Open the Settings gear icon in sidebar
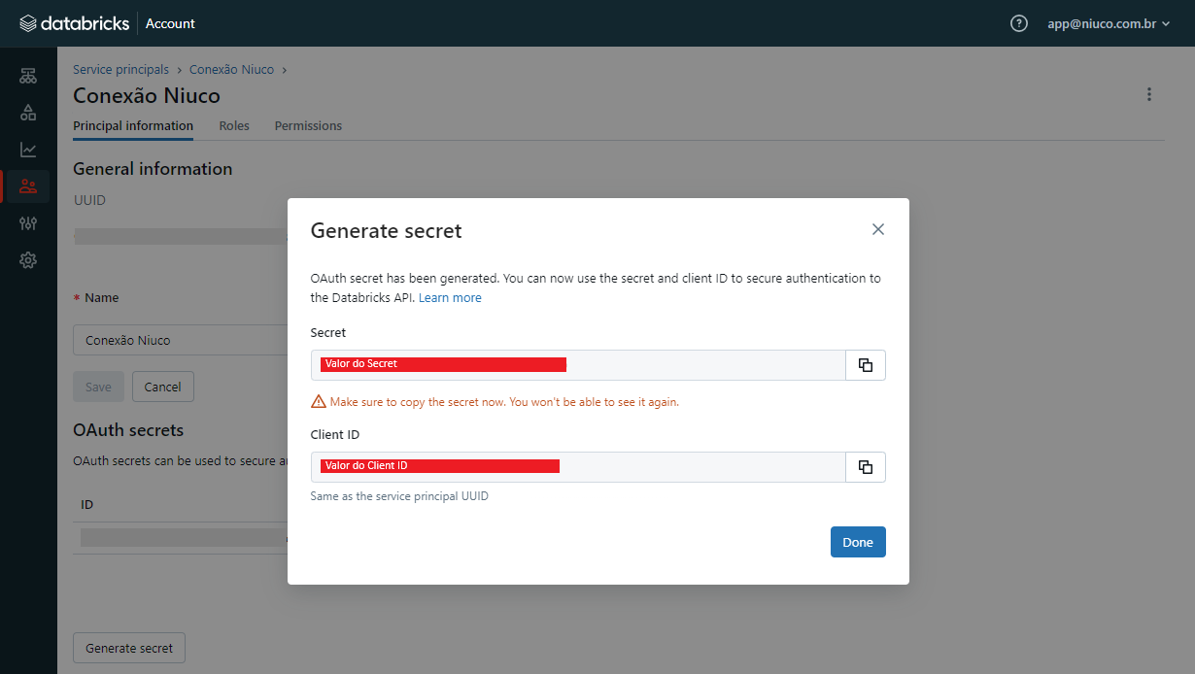The height and width of the screenshot is (674, 1195). tap(28, 260)
